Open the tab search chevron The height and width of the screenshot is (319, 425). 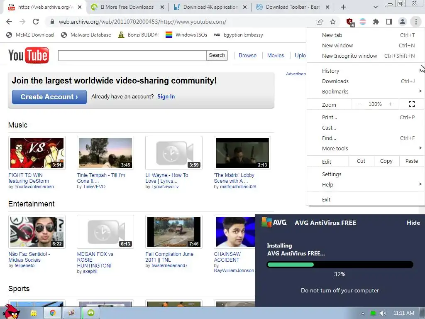point(375,7)
